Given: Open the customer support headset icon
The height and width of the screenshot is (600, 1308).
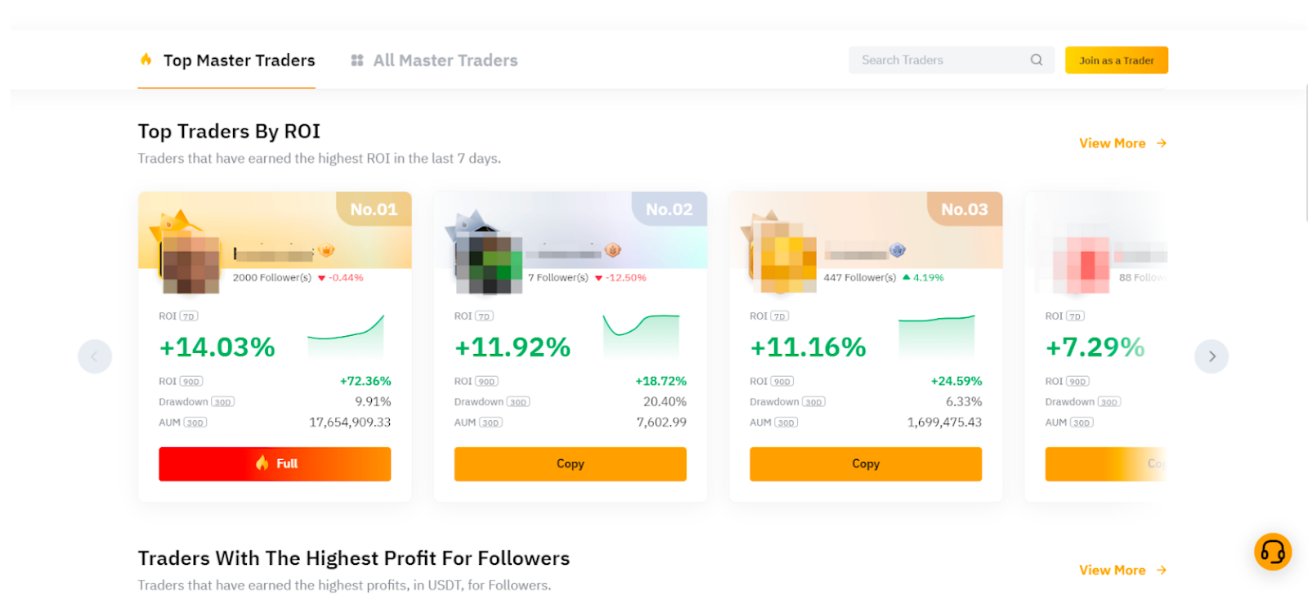Looking at the screenshot, I should 1272,552.
